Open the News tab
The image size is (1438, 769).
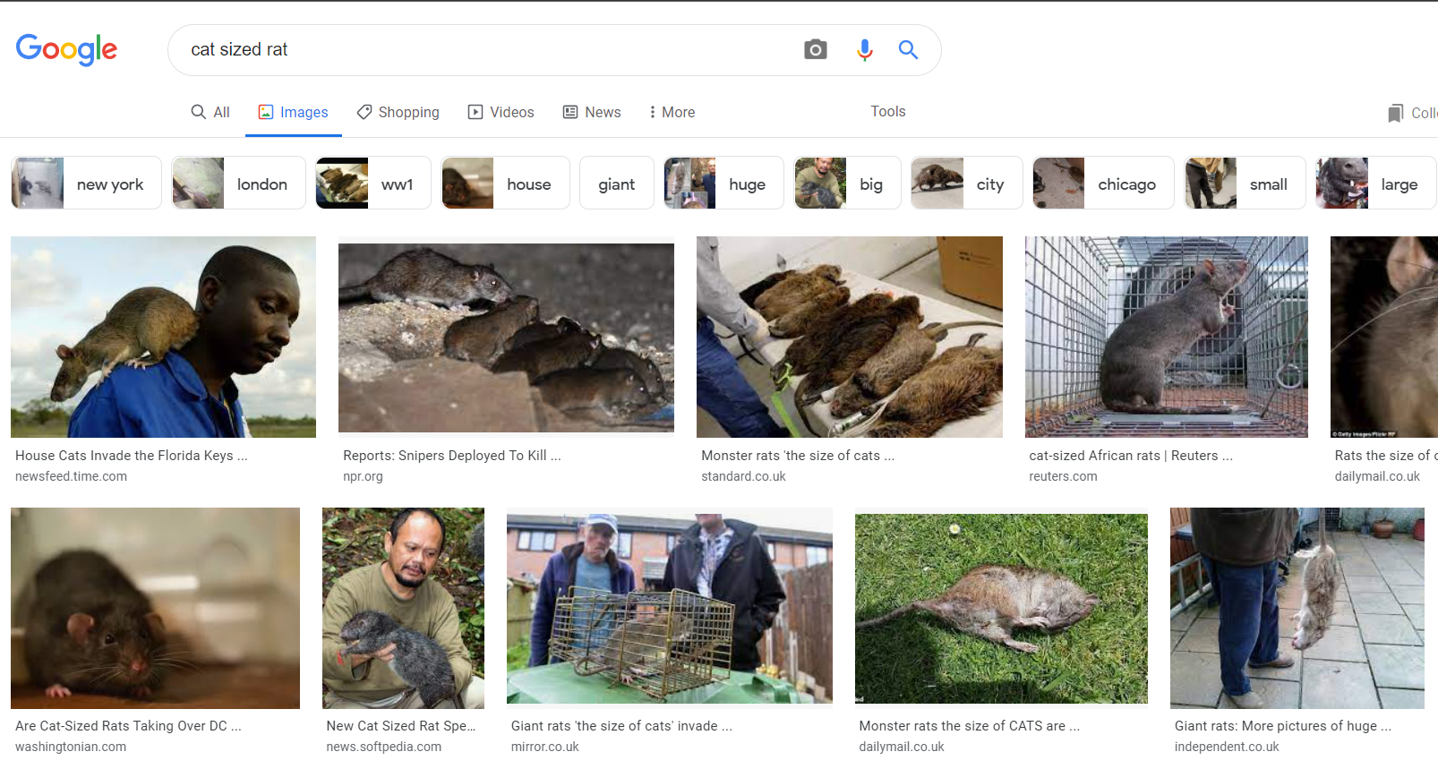click(592, 112)
